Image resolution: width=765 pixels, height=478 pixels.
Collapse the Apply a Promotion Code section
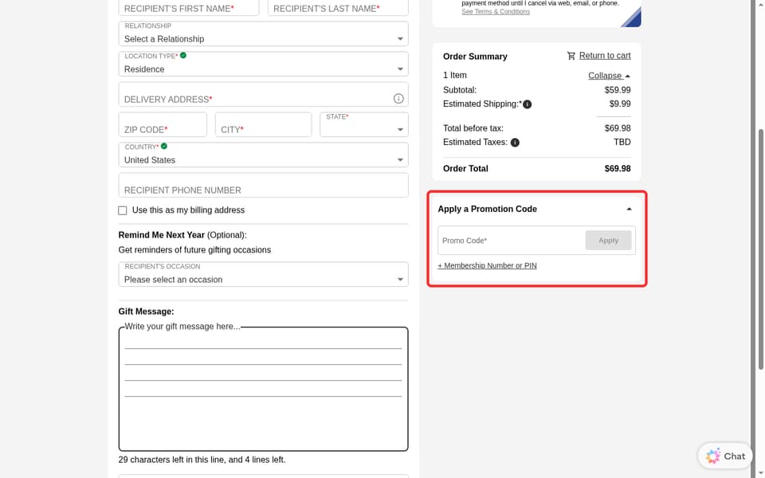(629, 210)
